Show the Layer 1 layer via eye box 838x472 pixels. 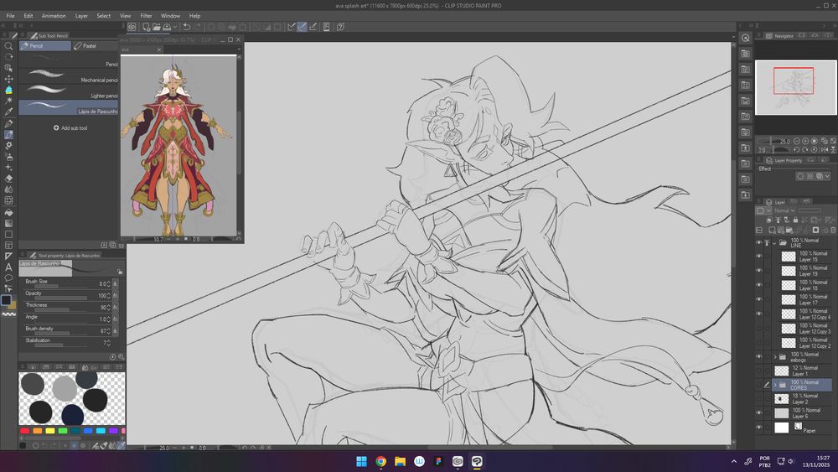(759, 370)
